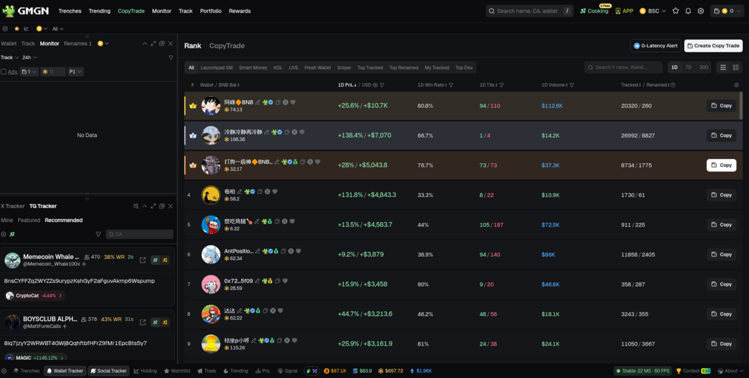The image size is (749, 378).
Task: Click the chart icon next to the favorites star
Action: pos(26,29)
